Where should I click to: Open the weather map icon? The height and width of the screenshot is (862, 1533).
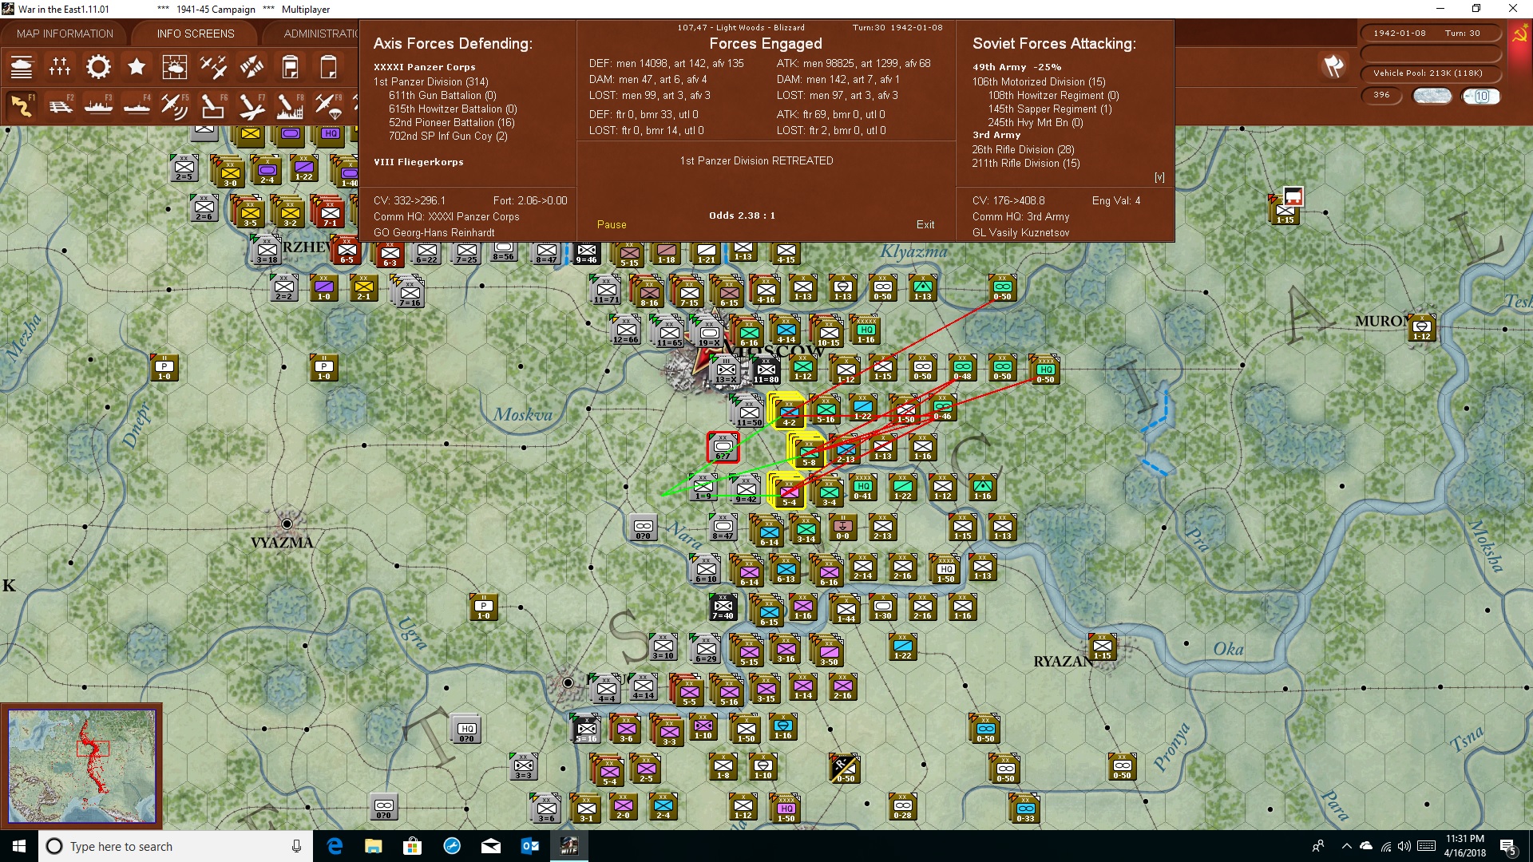coord(175,67)
